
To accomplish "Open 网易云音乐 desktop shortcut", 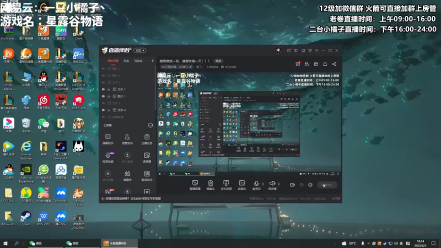I will coord(44,102).
